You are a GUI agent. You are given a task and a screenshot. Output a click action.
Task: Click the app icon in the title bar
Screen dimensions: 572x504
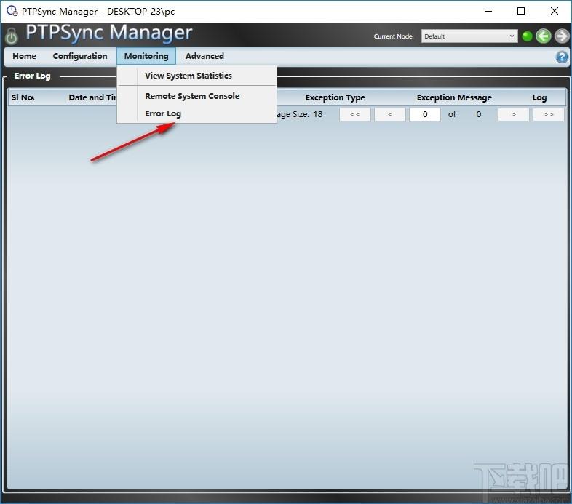tap(11, 11)
